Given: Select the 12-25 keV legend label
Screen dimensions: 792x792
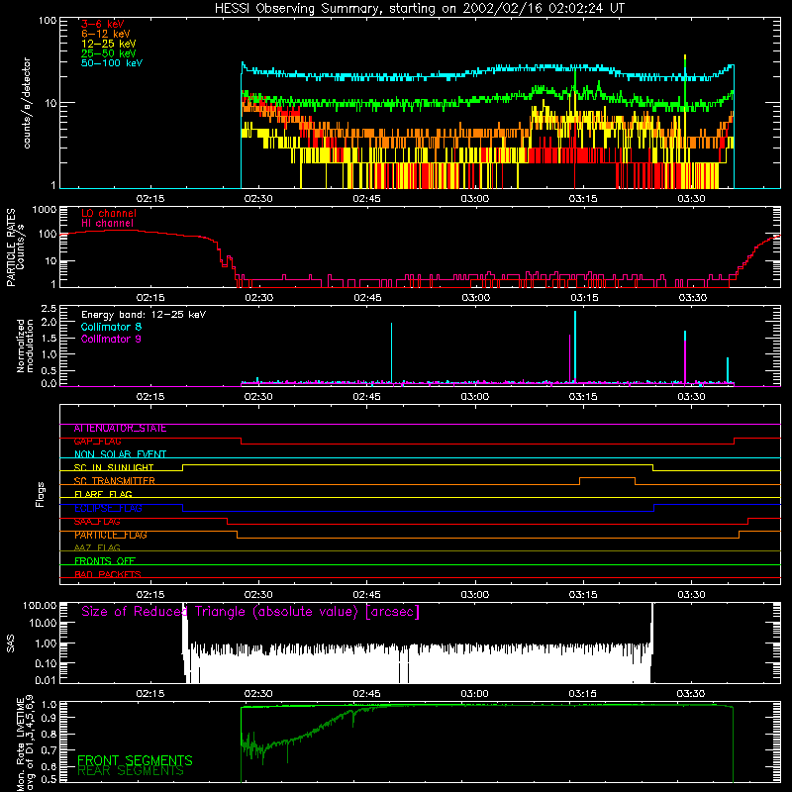Looking at the screenshot, I should (x=109, y=44).
